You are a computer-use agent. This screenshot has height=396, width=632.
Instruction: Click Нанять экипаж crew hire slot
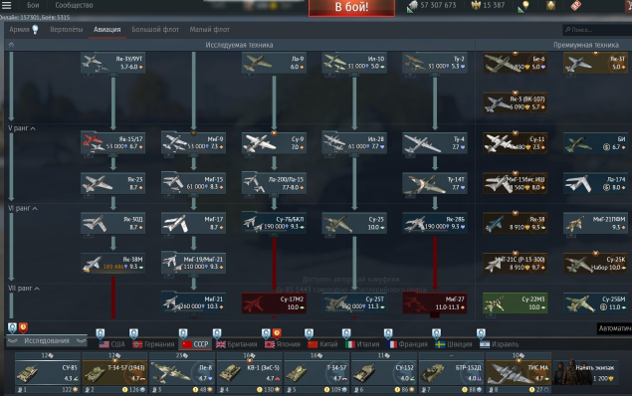coord(585,373)
